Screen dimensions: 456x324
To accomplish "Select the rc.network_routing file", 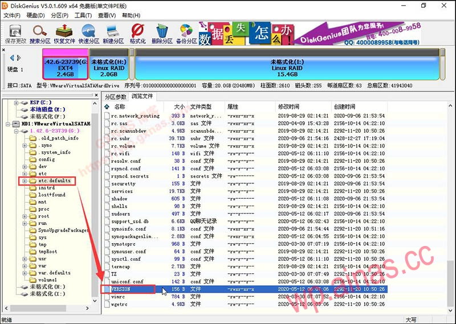I will [136, 116].
